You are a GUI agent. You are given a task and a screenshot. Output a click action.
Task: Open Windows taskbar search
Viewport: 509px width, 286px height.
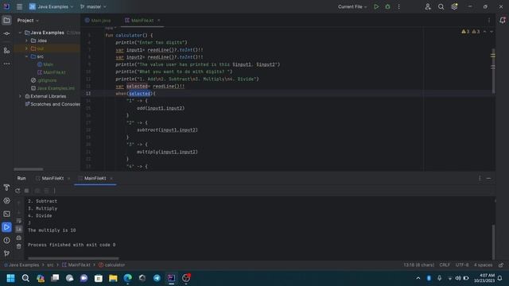25,278
